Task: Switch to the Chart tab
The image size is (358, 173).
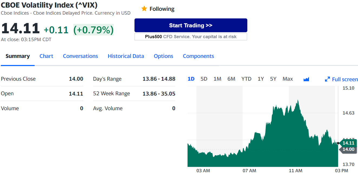Action: coord(46,56)
